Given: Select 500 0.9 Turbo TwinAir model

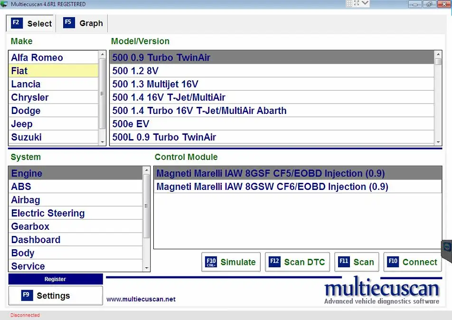Looking at the screenshot, I should (272, 57).
